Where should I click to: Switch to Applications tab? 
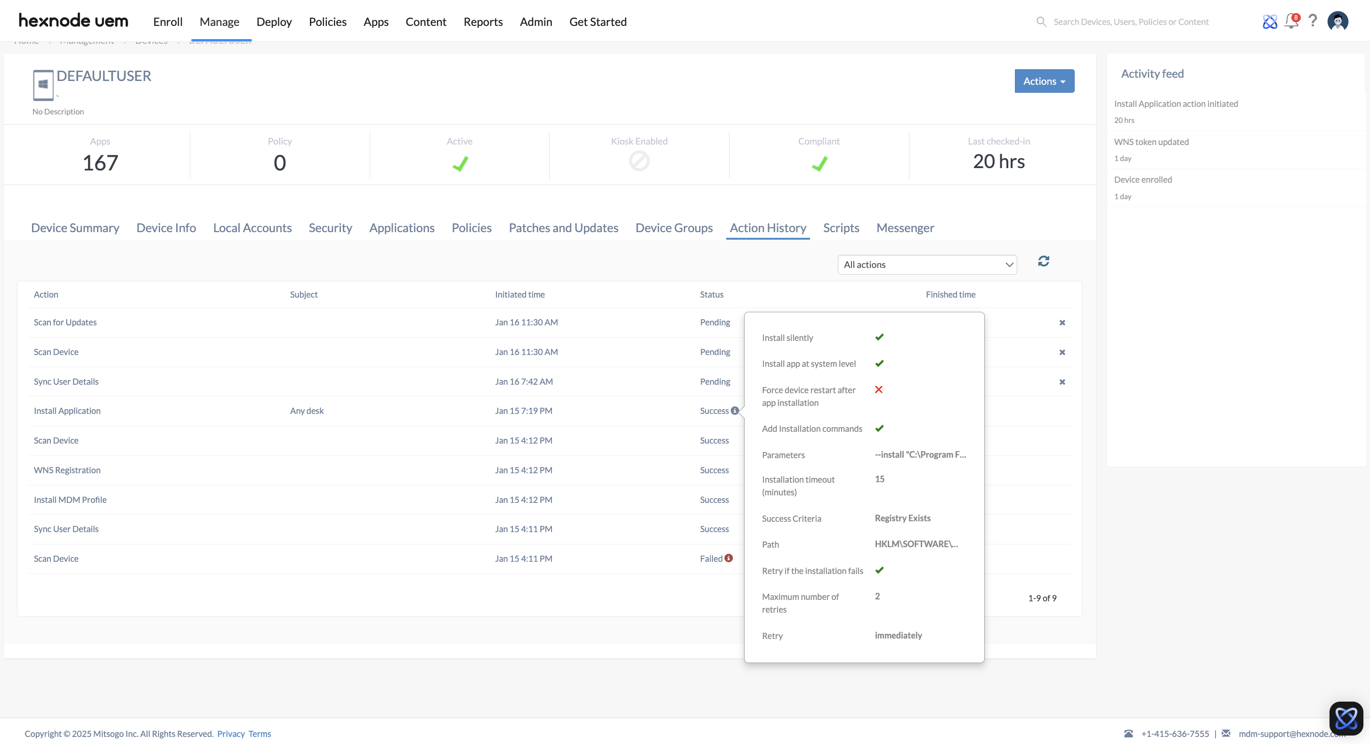coord(402,227)
